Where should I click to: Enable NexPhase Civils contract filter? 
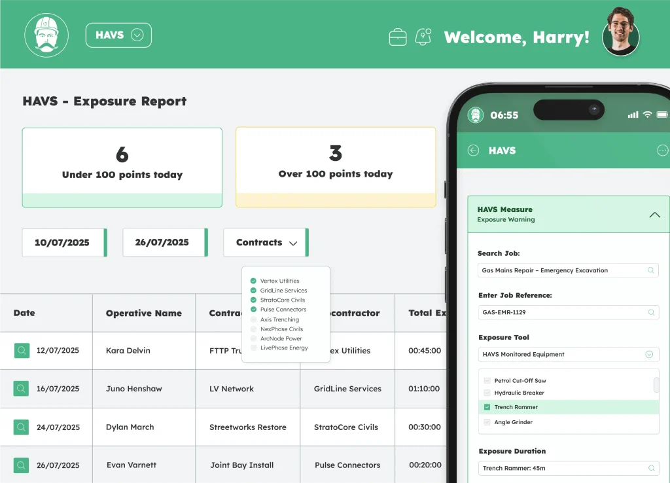click(253, 329)
